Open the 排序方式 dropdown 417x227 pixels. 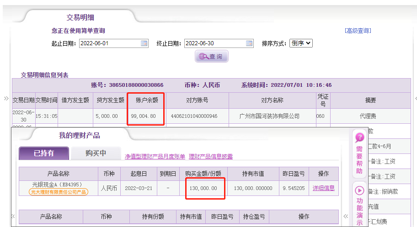tap(301, 43)
